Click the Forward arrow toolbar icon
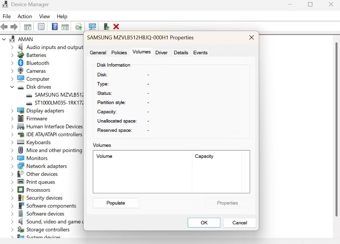Image resolution: width=340 pixels, height=244 pixels. (x=14, y=27)
